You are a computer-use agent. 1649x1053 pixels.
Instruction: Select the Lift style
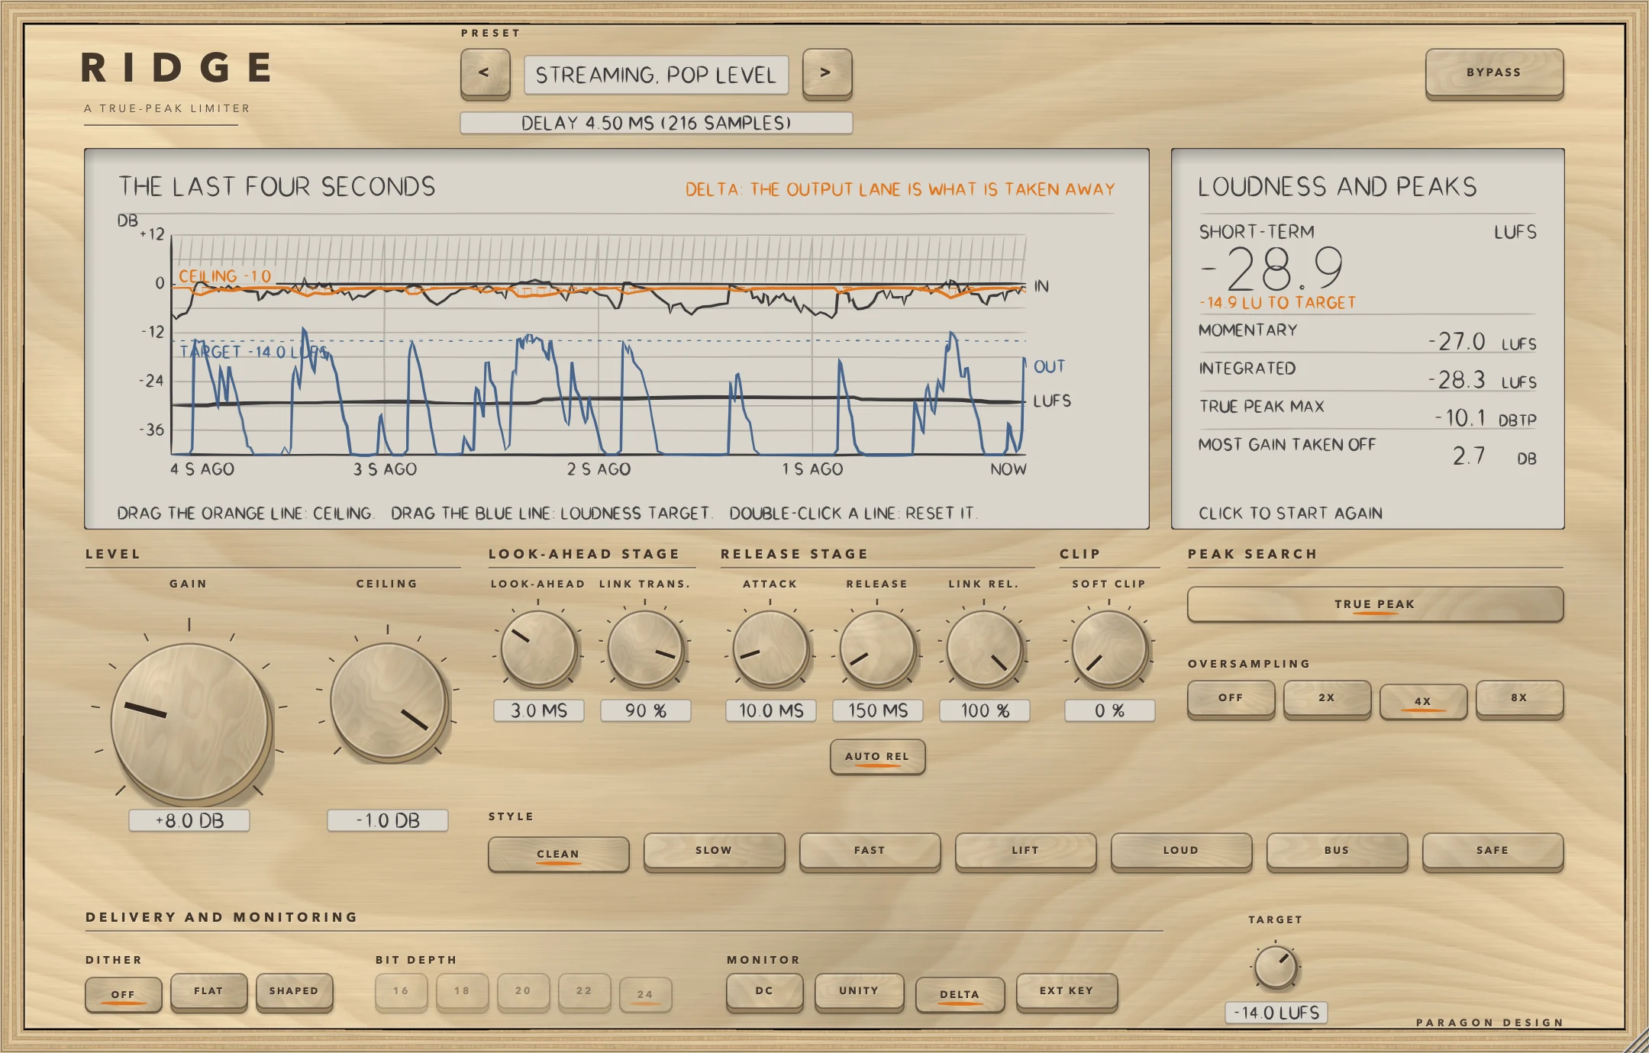pos(1025,852)
